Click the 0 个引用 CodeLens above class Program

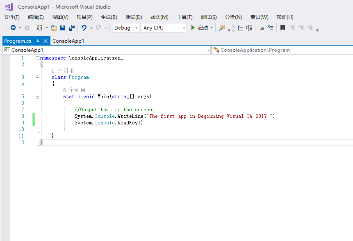(63, 71)
